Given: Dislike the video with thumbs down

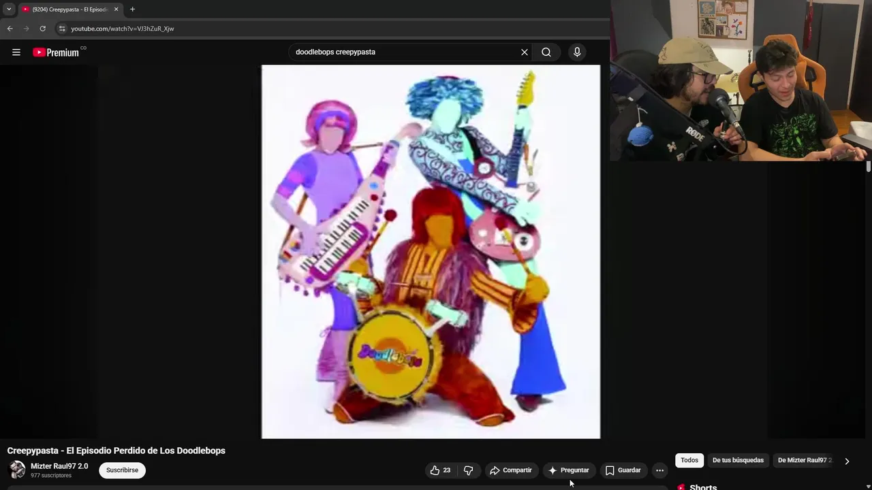Looking at the screenshot, I should pos(468,470).
